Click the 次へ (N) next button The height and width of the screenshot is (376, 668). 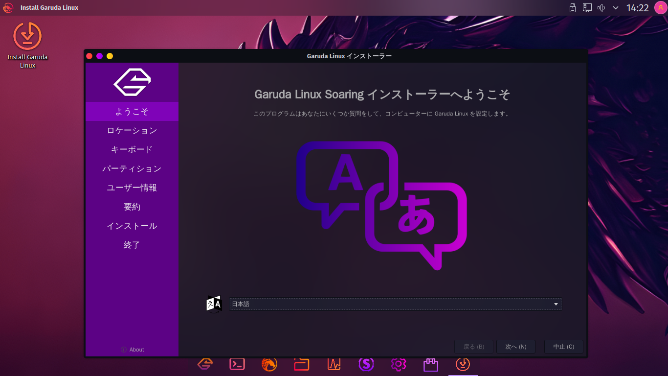(516, 347)
